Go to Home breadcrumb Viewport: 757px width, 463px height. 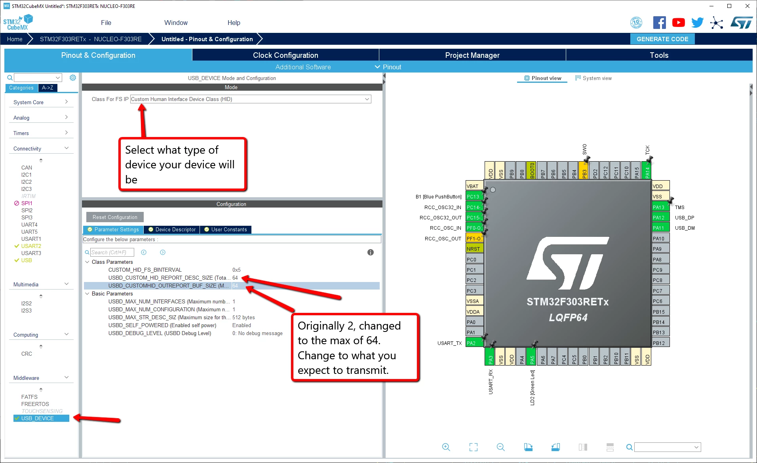click(x=15, y=39)
